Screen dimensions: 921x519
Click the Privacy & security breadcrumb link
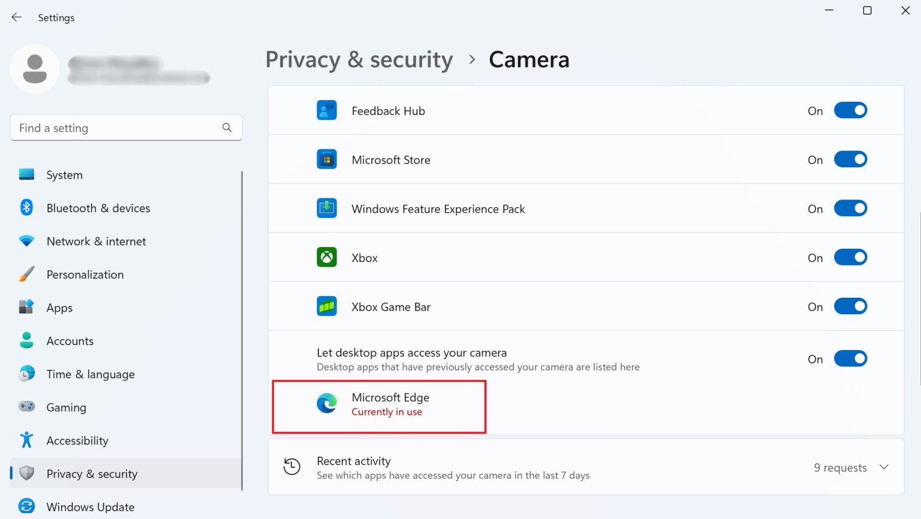[x=358, y=59]
